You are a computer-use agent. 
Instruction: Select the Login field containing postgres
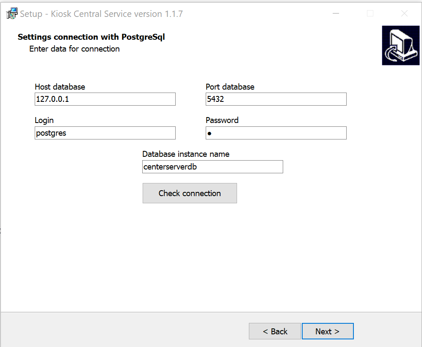click(105, 133)
